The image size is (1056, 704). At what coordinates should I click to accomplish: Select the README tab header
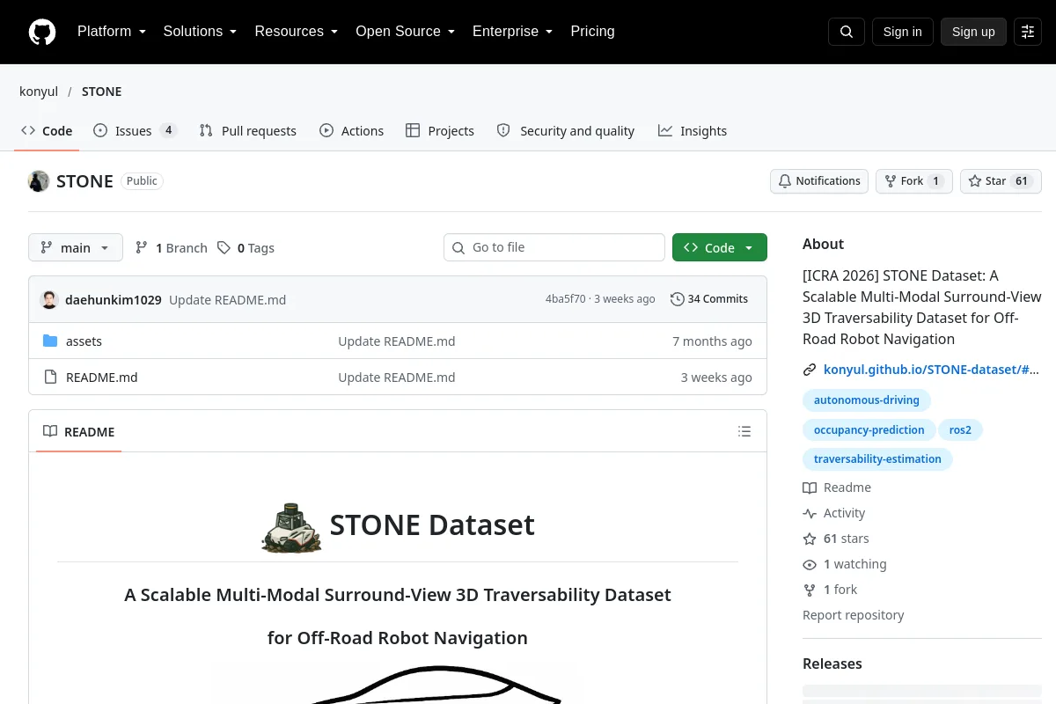[x=79, y=431]
